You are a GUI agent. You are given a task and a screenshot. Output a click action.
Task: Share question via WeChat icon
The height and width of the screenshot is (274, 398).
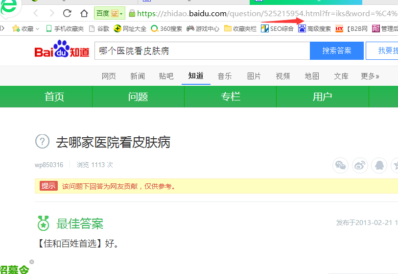coord(340,165)
